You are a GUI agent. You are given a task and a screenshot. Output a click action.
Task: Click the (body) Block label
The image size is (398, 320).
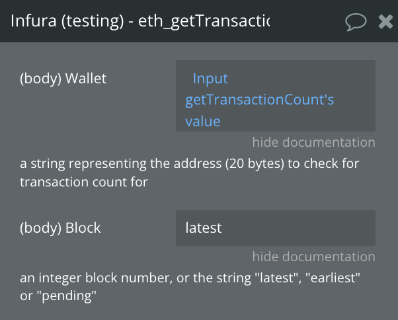[x=60, y=228]
